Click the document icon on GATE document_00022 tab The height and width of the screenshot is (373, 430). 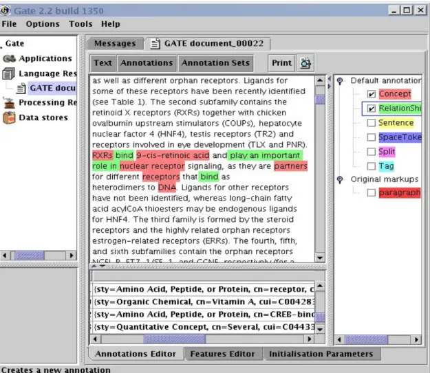point(155,44)
